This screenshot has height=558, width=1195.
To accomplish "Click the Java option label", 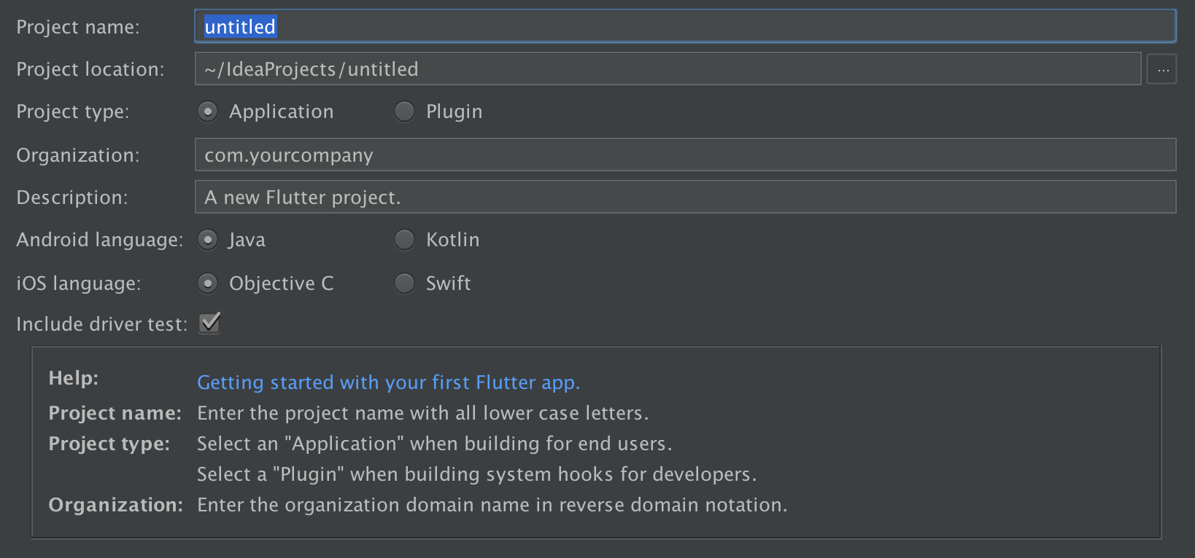I will pos(247,240).
